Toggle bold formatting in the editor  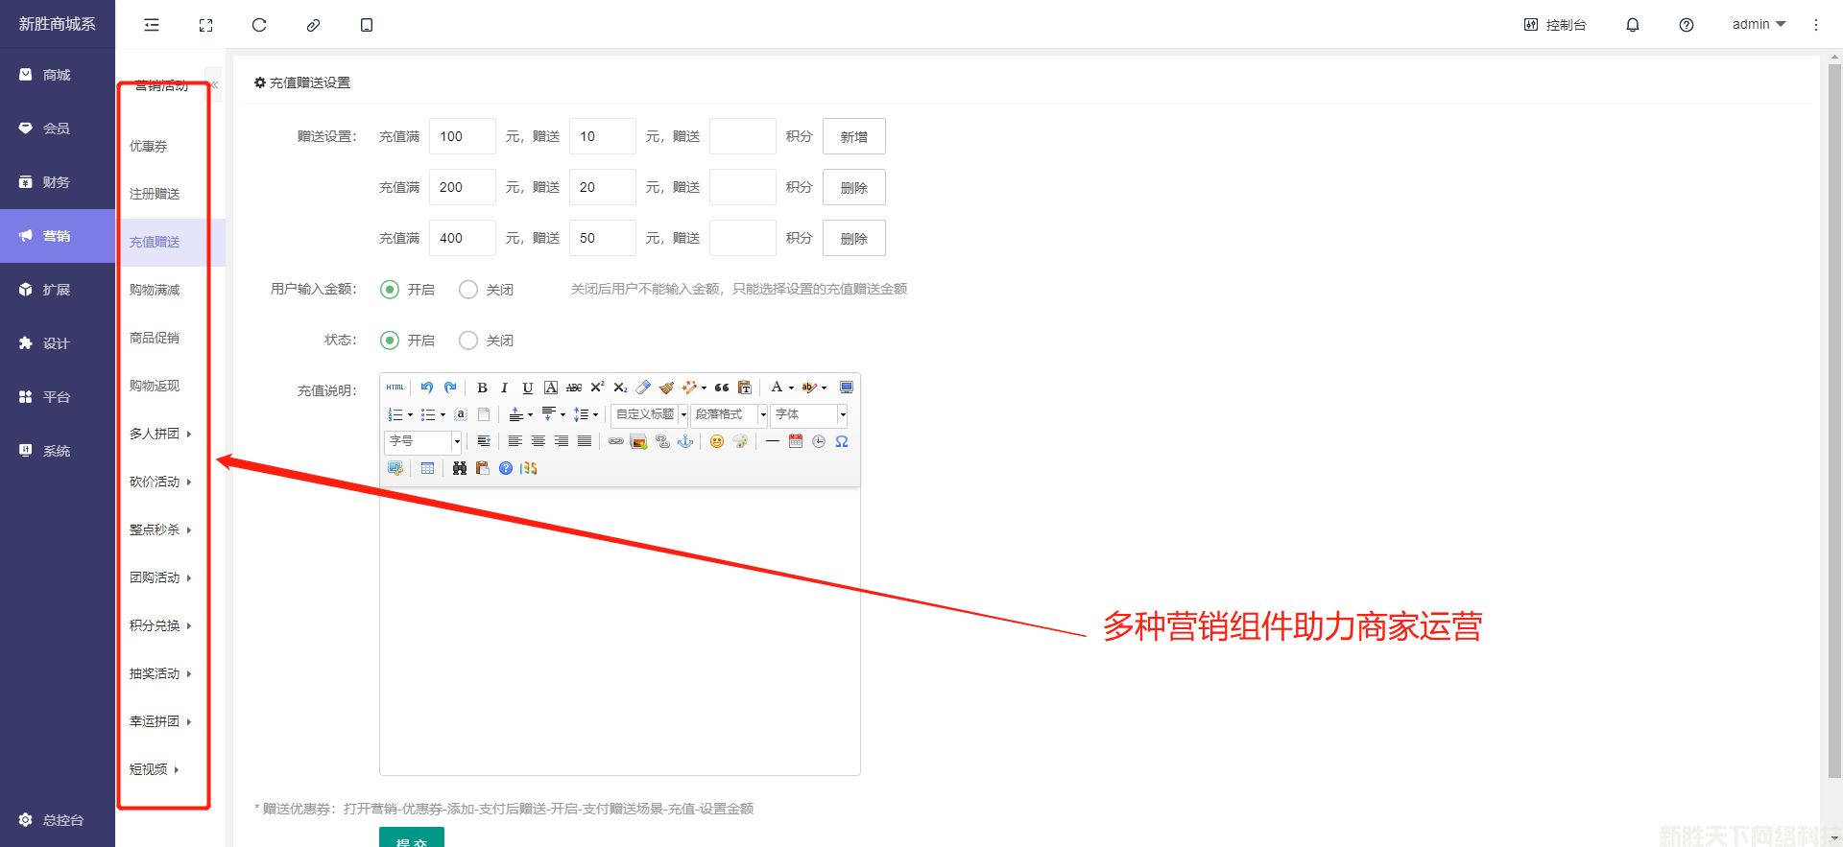[x=482, y=388]
